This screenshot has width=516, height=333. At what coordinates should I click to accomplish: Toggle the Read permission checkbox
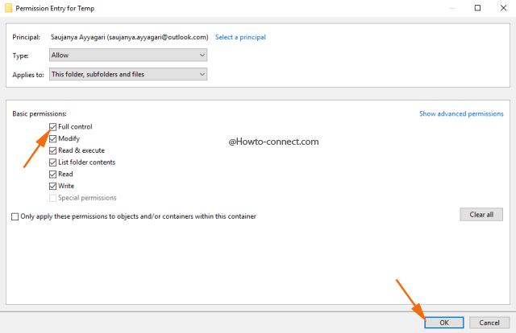tap(53, 174)
